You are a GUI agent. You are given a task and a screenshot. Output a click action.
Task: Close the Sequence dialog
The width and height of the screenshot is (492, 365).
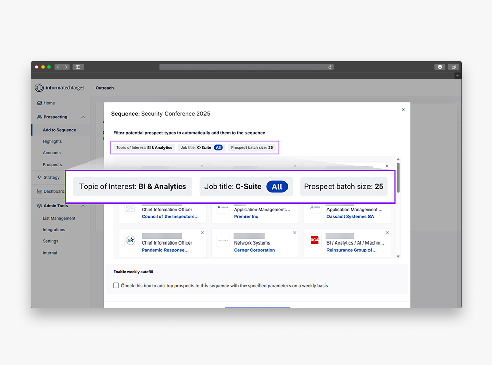tap(403, 110)
